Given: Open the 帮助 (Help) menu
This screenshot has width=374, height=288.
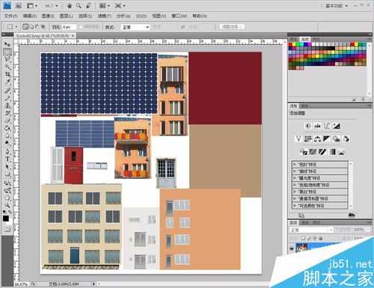Looking at the screenshot, I should point(200,16).
